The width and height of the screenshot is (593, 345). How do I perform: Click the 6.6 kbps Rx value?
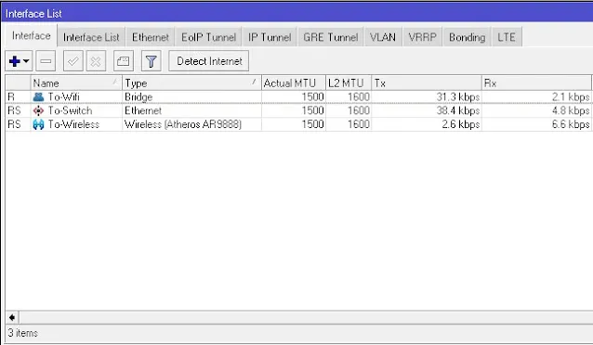click(571, 124)
